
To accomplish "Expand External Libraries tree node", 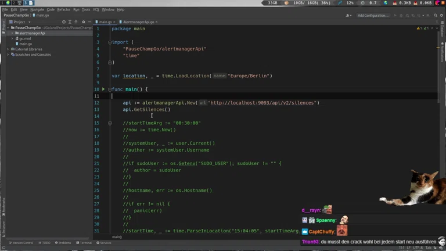I will pyautogui.click(x=8, y=49).
